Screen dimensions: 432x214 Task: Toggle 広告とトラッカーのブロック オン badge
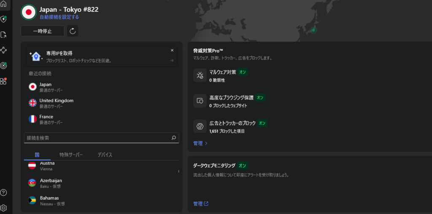tap(262, 123)
